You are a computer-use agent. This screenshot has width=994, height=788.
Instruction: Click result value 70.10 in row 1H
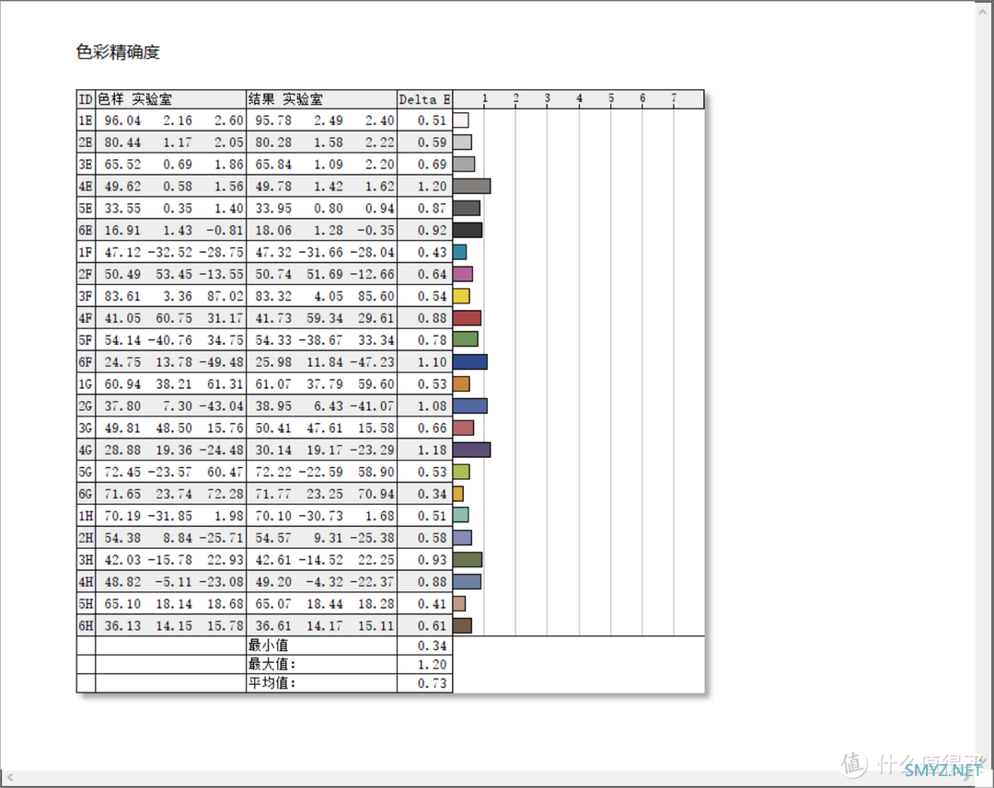click(273, 516)
